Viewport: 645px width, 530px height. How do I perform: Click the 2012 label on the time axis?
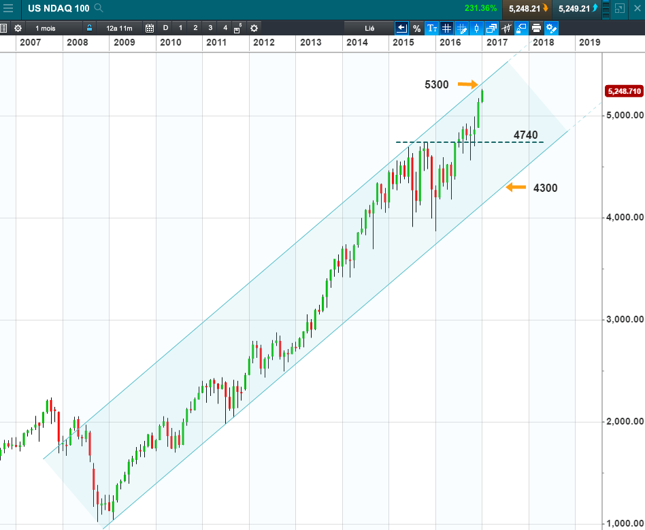pos(264,42)
